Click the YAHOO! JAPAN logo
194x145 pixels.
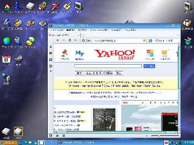(114, 55)
